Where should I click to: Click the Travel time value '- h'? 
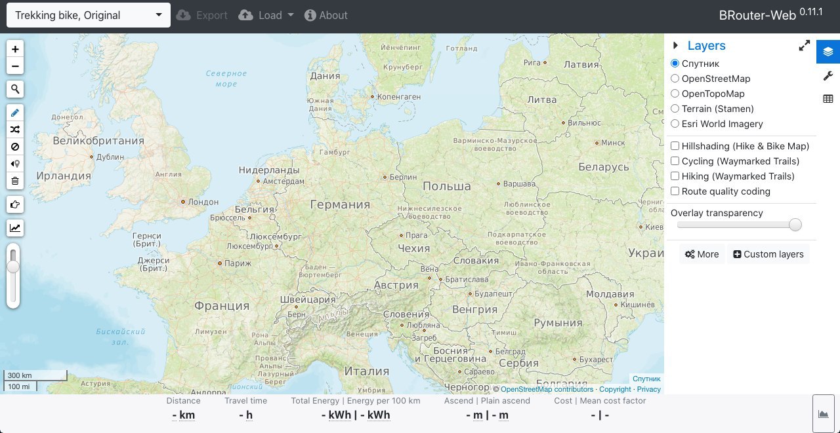point(246,415)
